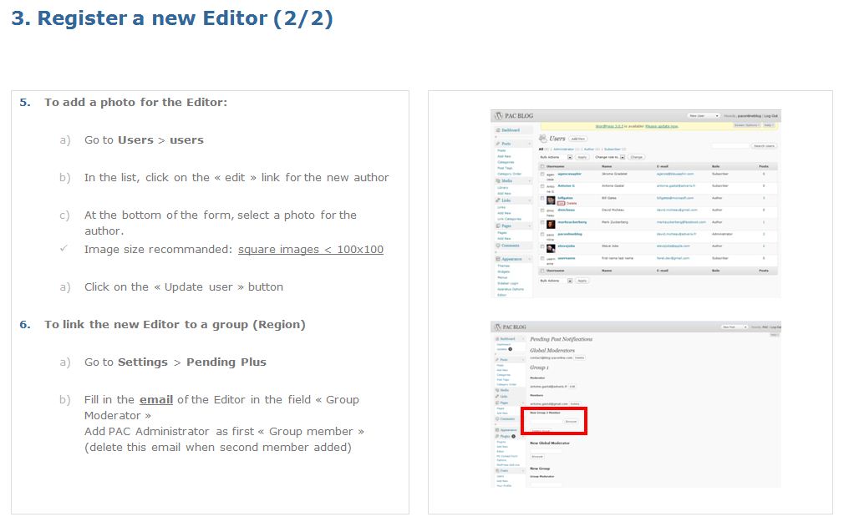The image size is (849, 522).
Task: Tick the checkbox for user stevejobs
Action: (x=542, y=246)
